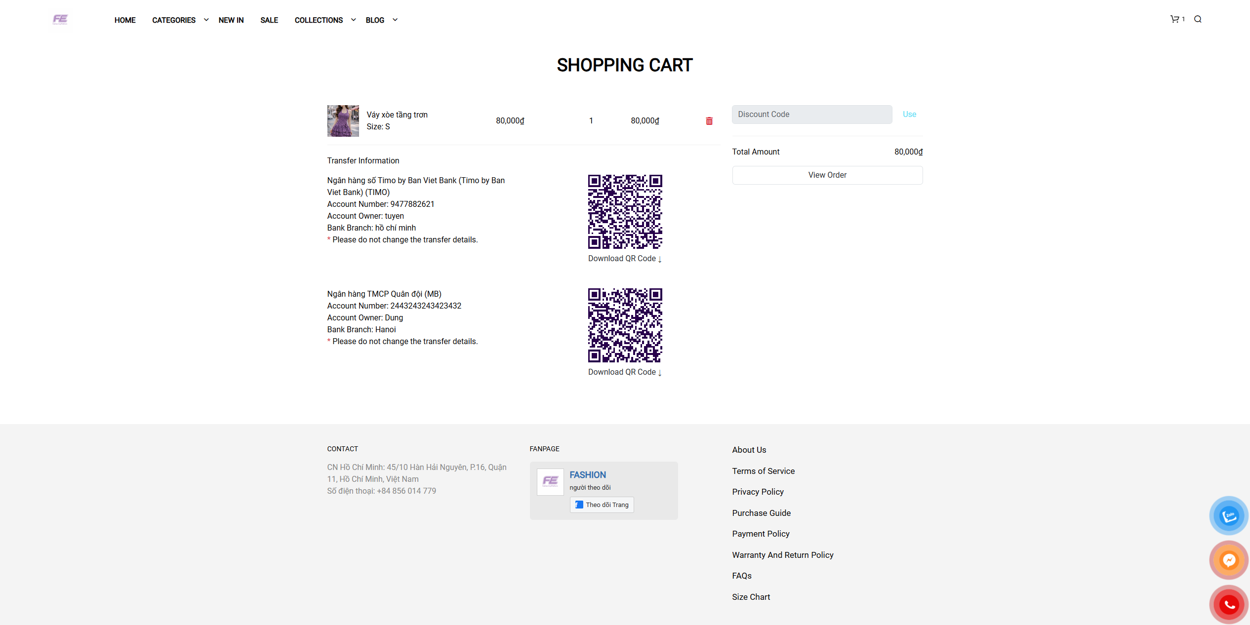Viewport: 1250px width, 625px height.
Task: Open the Messenger chat bubble
Action: [x=1228, y=560]
